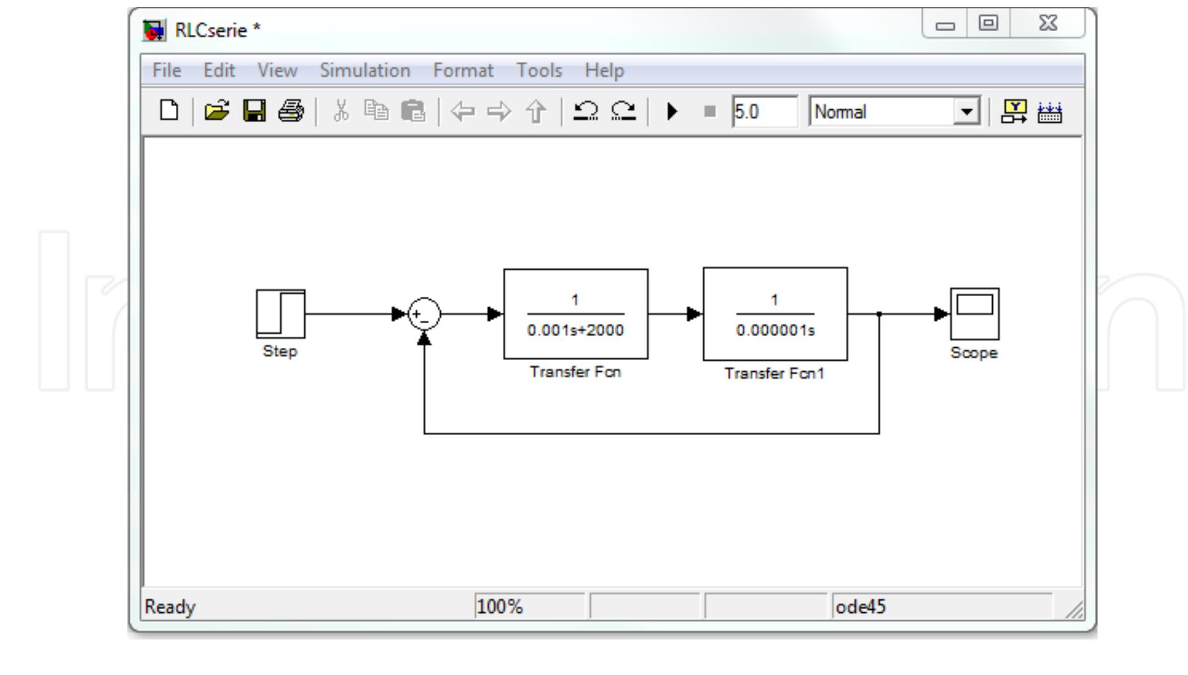Select the Transfer Fcn1 block 0.000001s
Image resolution: width=1188 pixels, height=675 pixels.
pos(775,314)
